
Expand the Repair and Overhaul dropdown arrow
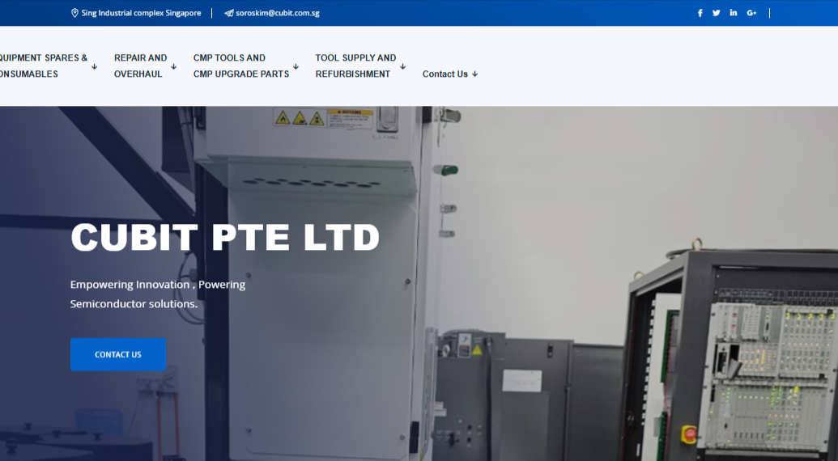click(173, 66)
